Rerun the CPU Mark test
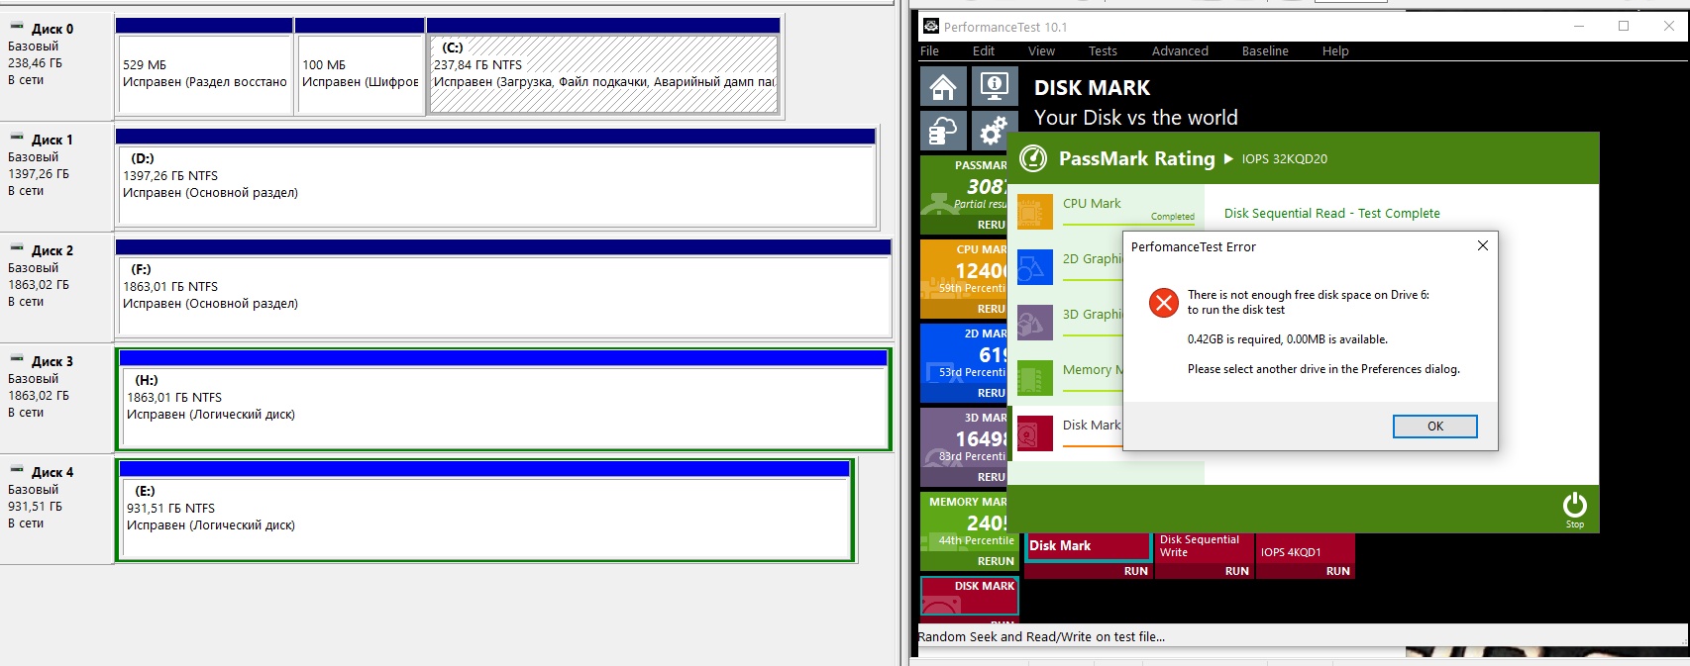The width and height of the screenshot is (1690, 666). click(x=991, y=309)
